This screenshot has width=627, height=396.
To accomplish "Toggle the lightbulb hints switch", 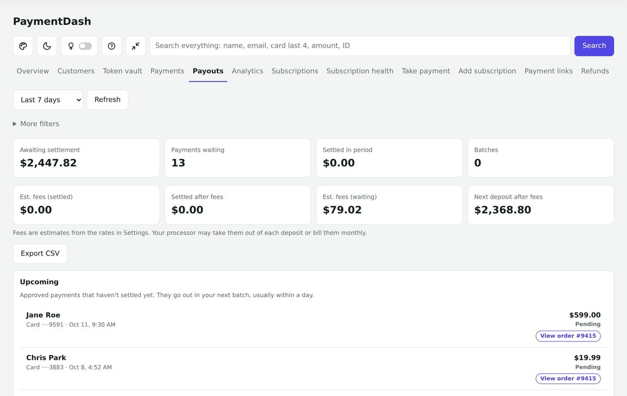I will tap(85, 46).
